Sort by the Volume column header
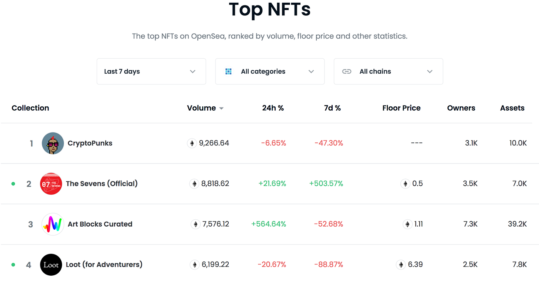Screen dimensions: 539x283 coord(201,108)
